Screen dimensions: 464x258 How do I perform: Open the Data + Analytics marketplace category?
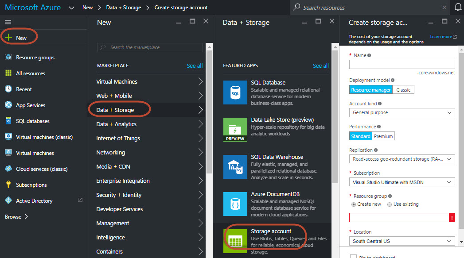[117, 124]
